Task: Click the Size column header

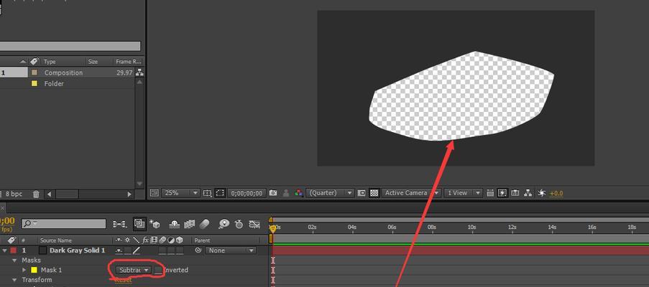Action: [93, 62]
